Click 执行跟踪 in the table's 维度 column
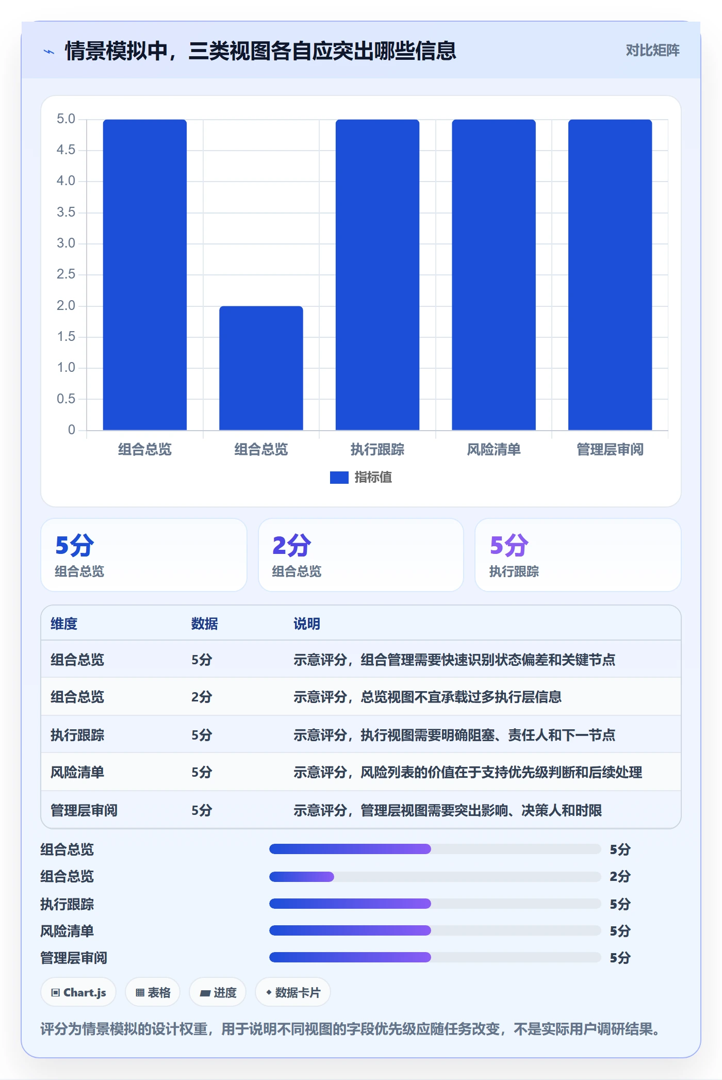This screenshot has width=722, height=1080. (77, 735)
